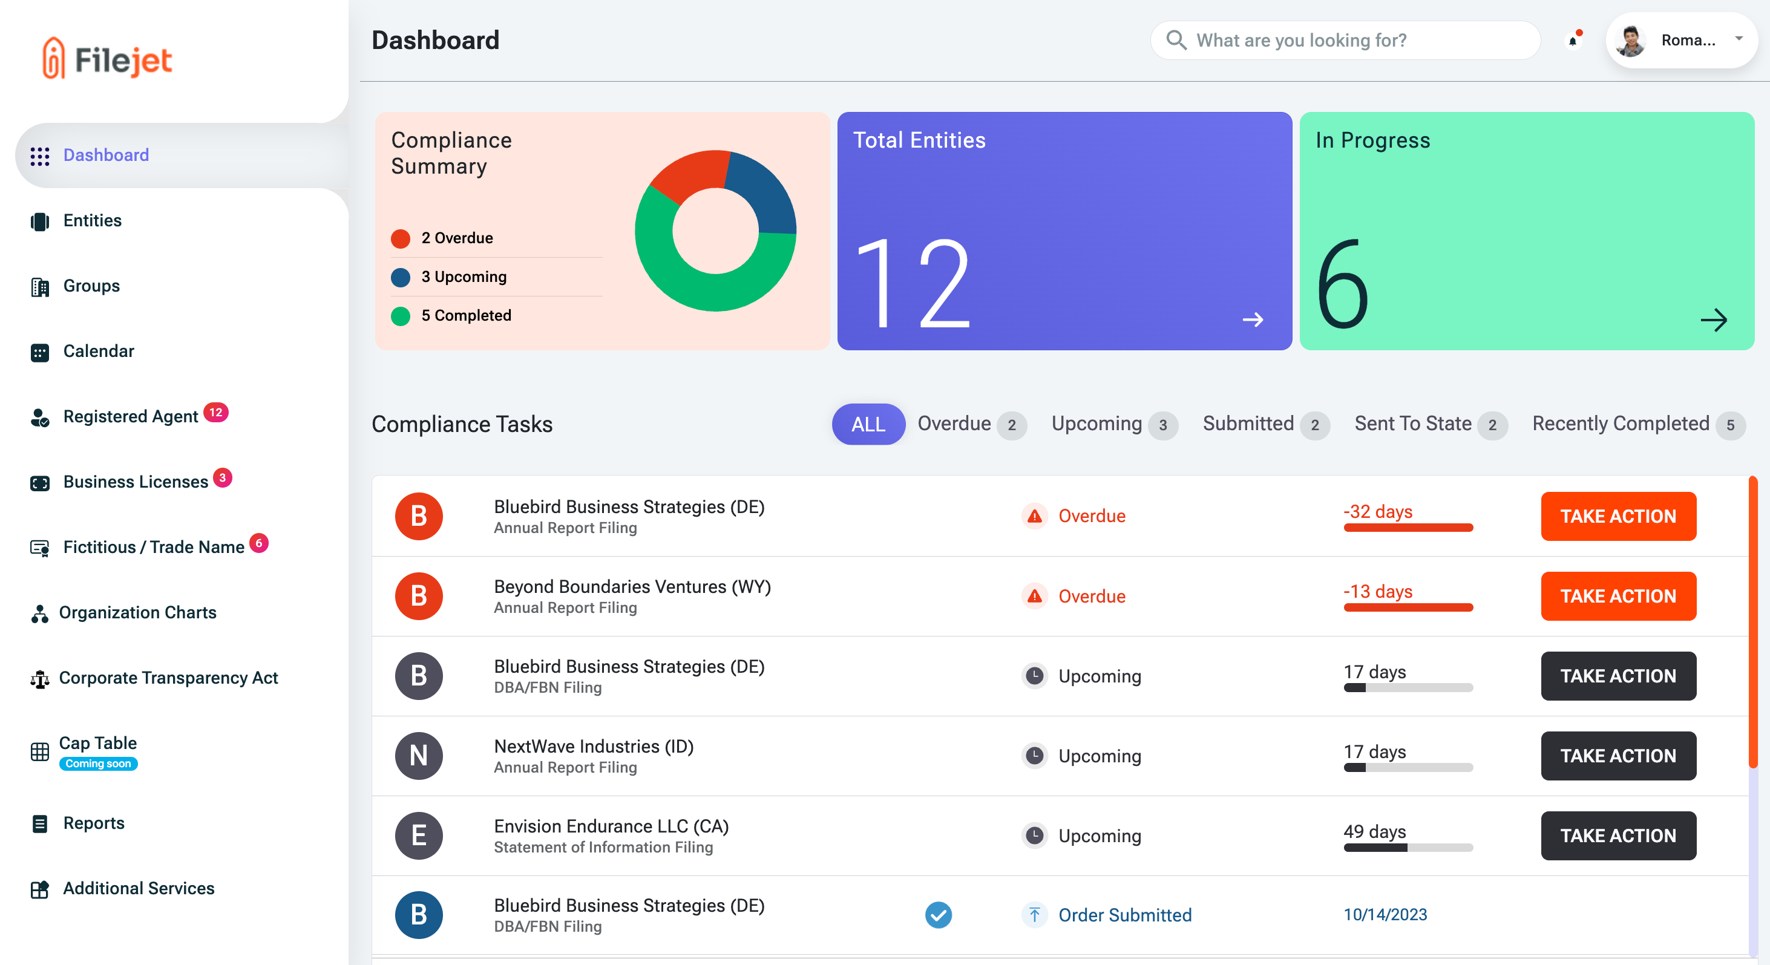The height and width of the screenshot is (965, 1770).
Task: Click the Fictitious / Trade Name icon
Action: click(x=40, y=548)
